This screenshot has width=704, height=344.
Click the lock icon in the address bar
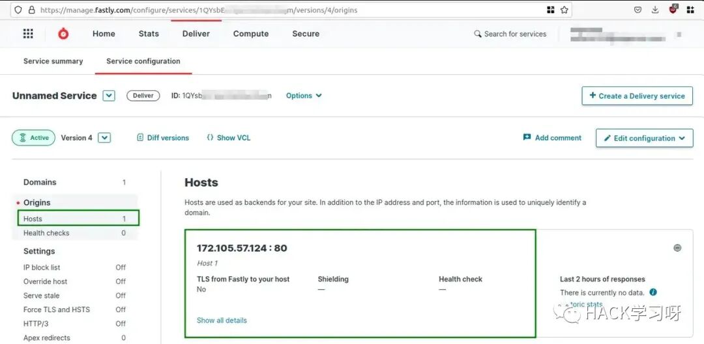[x=31, y=10]
